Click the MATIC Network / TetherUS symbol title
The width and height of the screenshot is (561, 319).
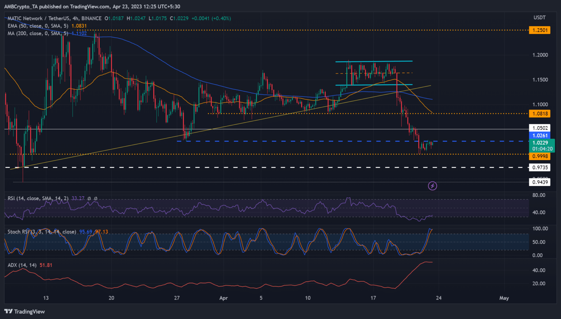[x=54, y=18]
